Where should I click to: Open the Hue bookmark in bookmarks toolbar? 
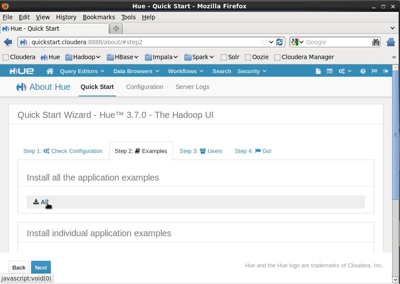pos(50,57)
